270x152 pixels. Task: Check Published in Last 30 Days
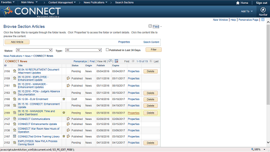(107, 50)
